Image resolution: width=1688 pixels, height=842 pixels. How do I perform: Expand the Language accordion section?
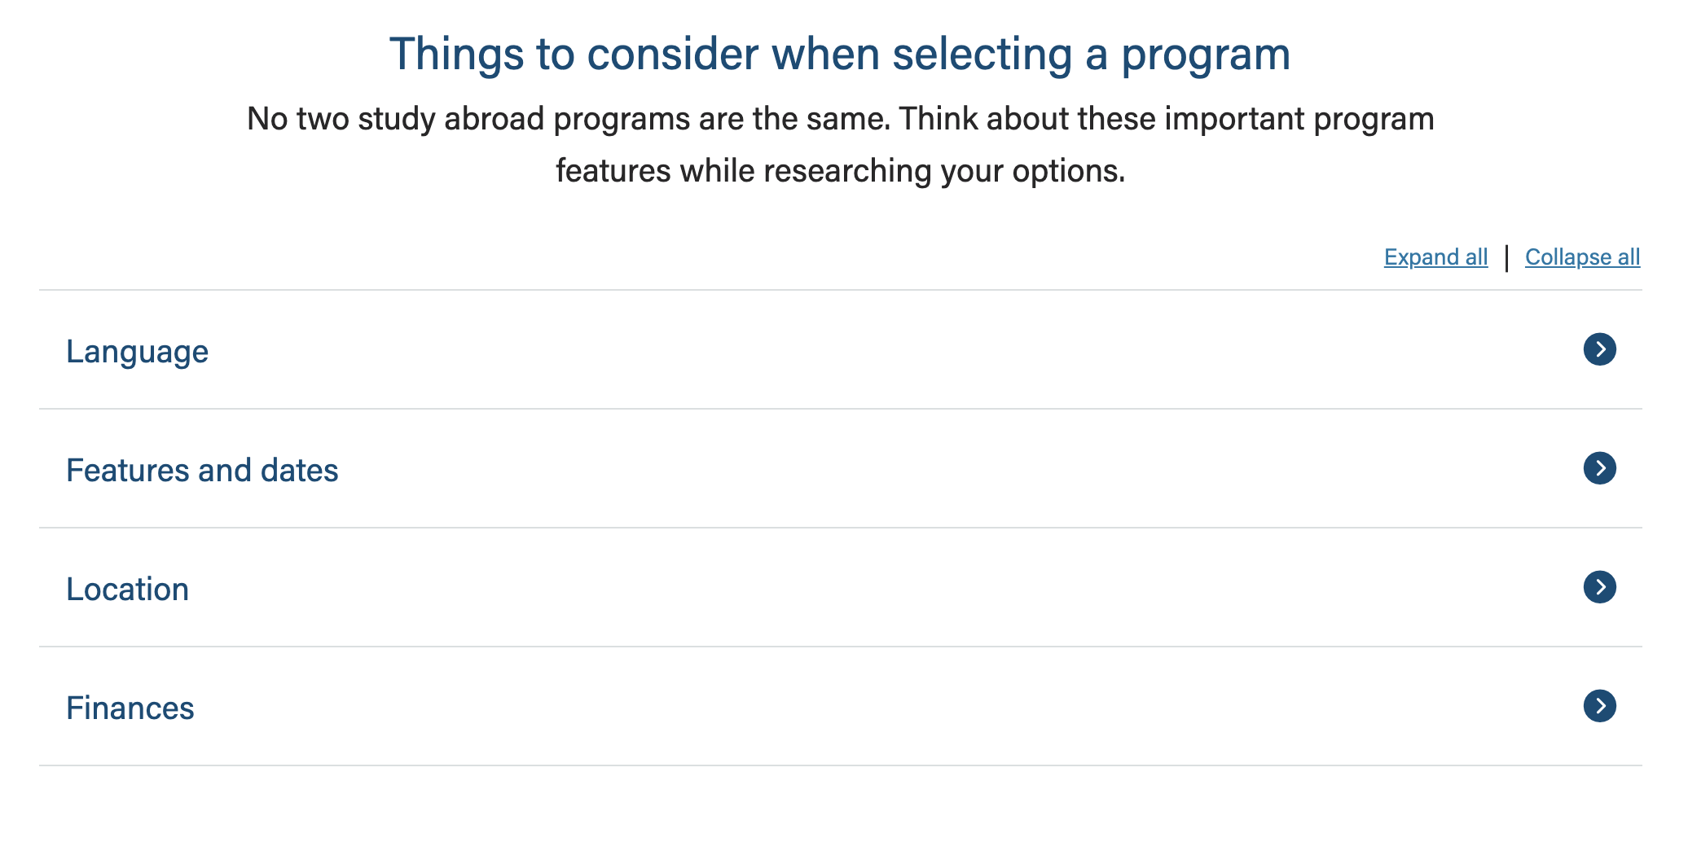coord(839,350)
